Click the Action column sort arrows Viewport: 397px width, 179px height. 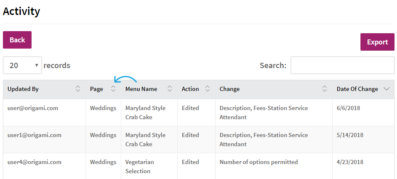point(207,88)
